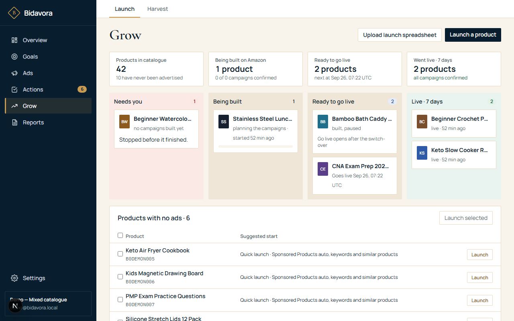This screenshot has height=321, width=514.
Task: Click the BC product badge
Action: (x=422, y=122)
